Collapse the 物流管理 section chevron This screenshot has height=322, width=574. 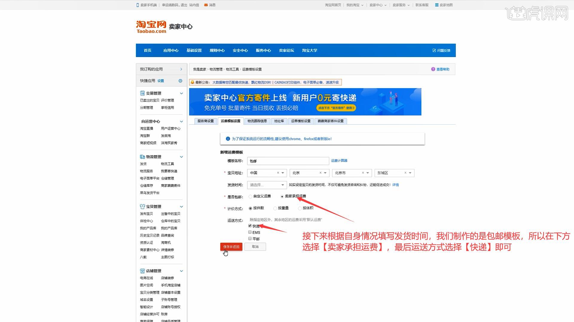coord(181,157)
